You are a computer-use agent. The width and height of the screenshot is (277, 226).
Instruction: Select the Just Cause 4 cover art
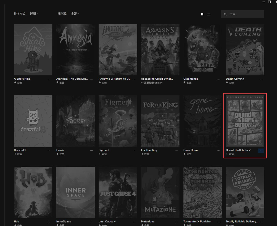pos(118,192)
